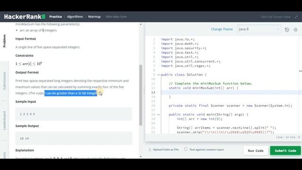Screen dimensions: 302x170
Task: Open the Practice breadcrumb link
Action: click(56, 17)
